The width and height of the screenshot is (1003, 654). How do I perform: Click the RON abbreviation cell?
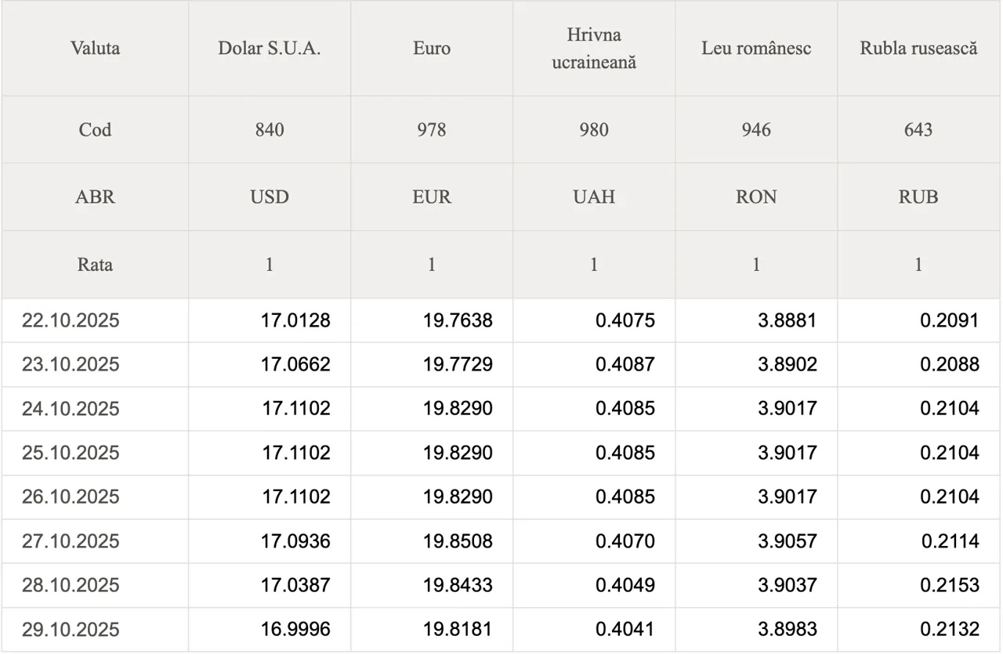click(x=756, y=197)
